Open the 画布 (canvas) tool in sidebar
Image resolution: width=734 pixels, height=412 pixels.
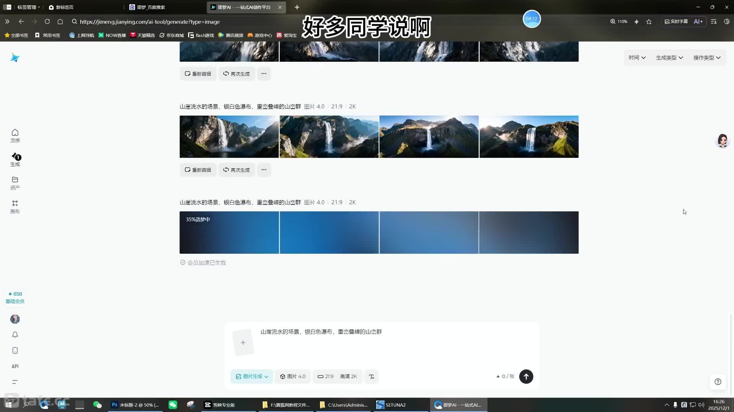[15, 206]
